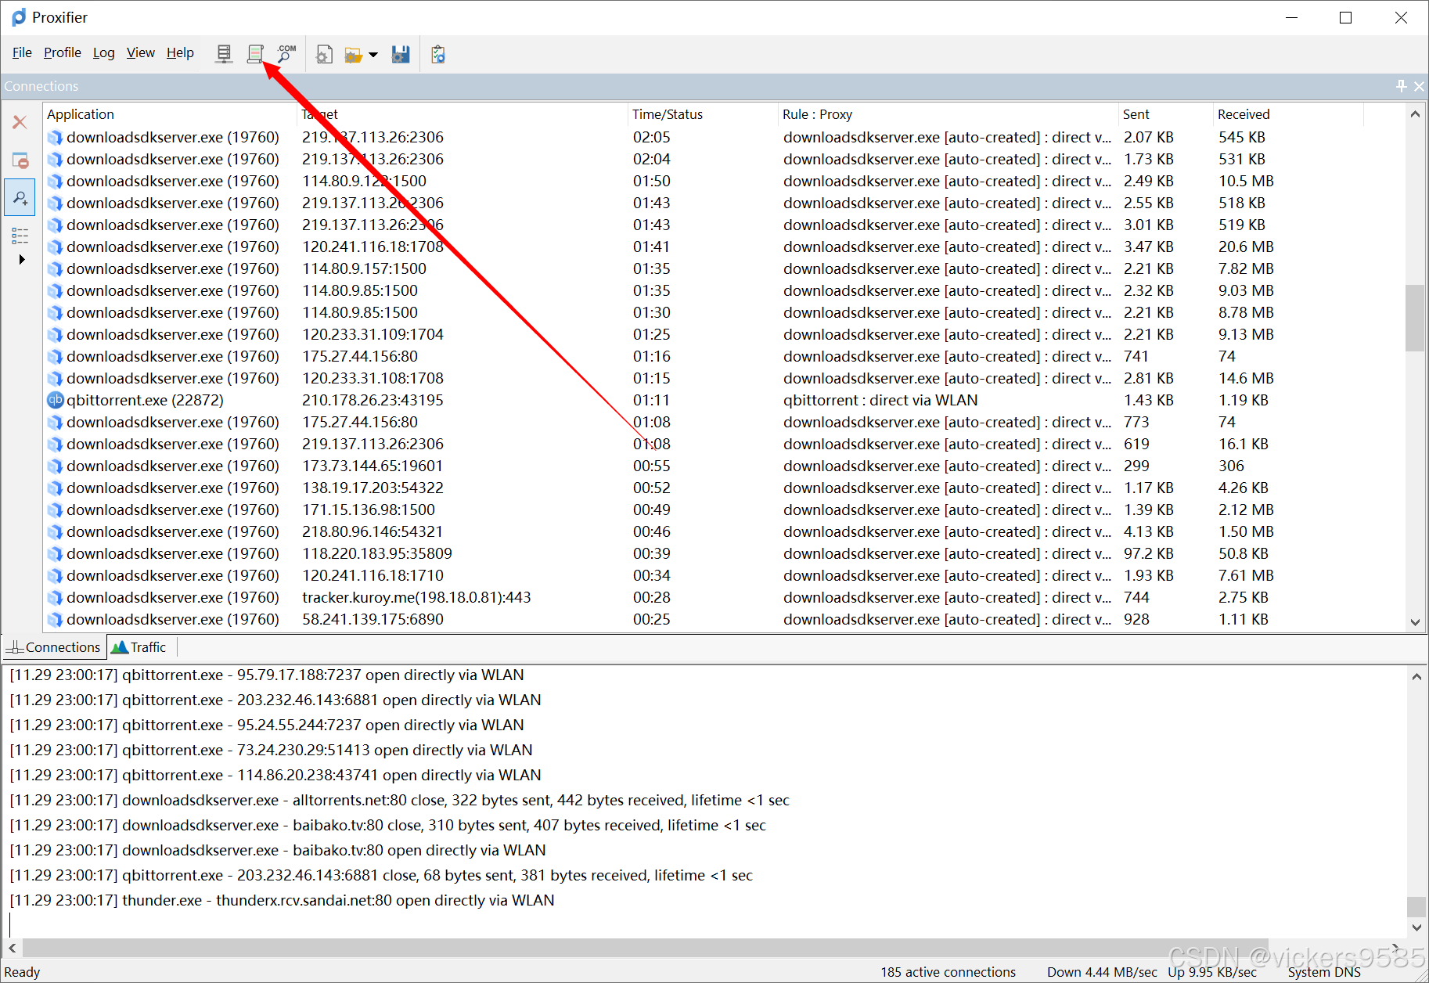Viewport: 1429px width, 983px height.
Task: Switch to the Connections tab
Action: tap(54, 647)
